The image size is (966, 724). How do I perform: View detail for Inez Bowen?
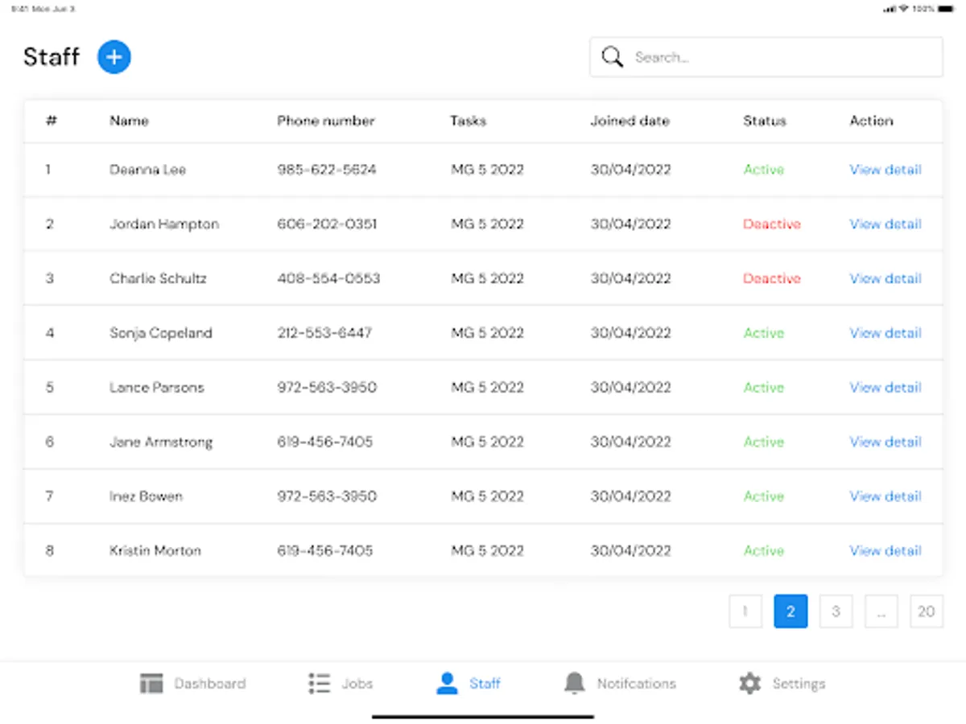click(x=885, y=496)
